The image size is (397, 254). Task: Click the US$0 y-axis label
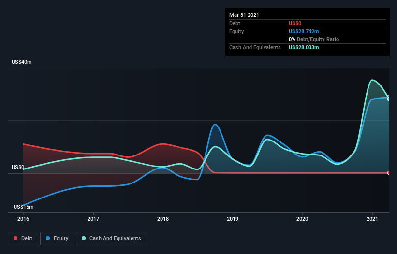click(19, 167)
